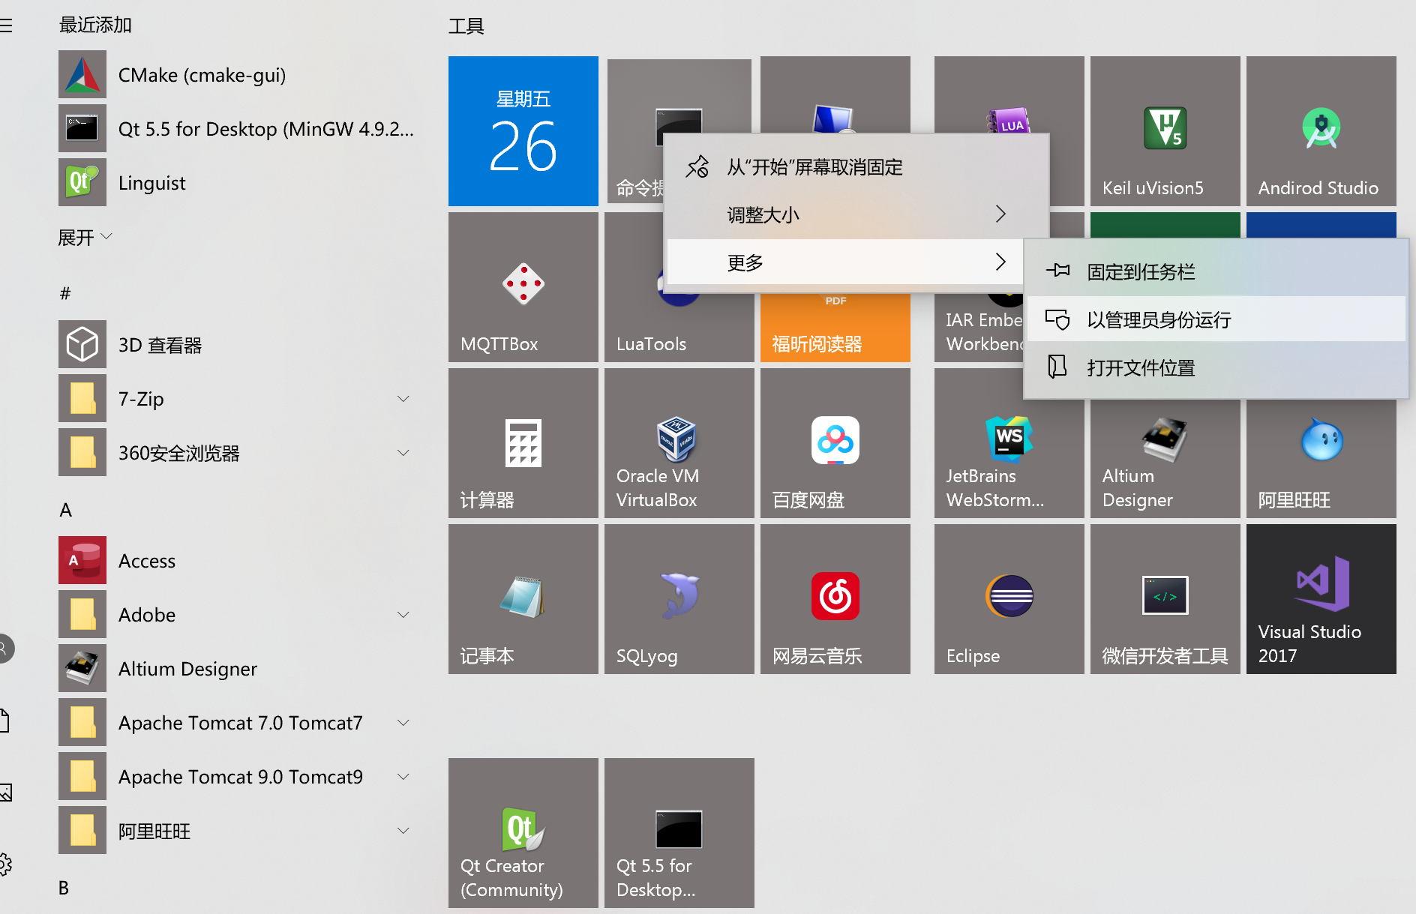
Task: Open 阿里旺旺 tile
Action: pyautogui.click(x=1321, y=459)
